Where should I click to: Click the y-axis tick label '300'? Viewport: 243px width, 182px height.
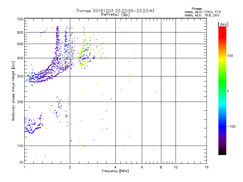tap(20, 76)
